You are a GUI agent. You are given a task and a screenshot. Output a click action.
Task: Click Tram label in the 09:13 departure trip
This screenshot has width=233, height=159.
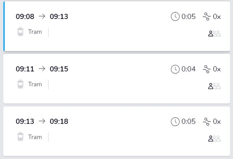coord(35,137)
